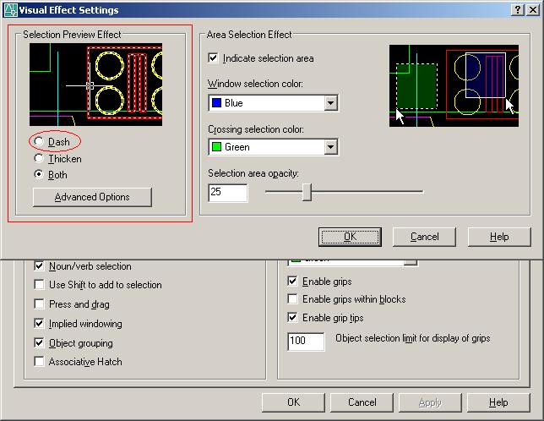Toggle Enable grips checkbox
Viewport: 544px width, 421px height.
[x=292, y=281]
